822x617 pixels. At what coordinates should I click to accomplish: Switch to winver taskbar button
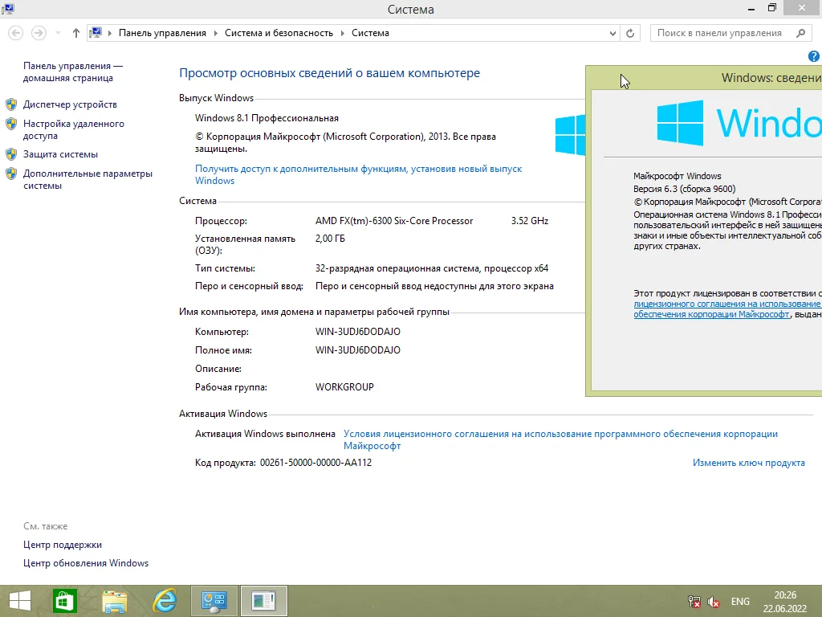click(263, 601)
